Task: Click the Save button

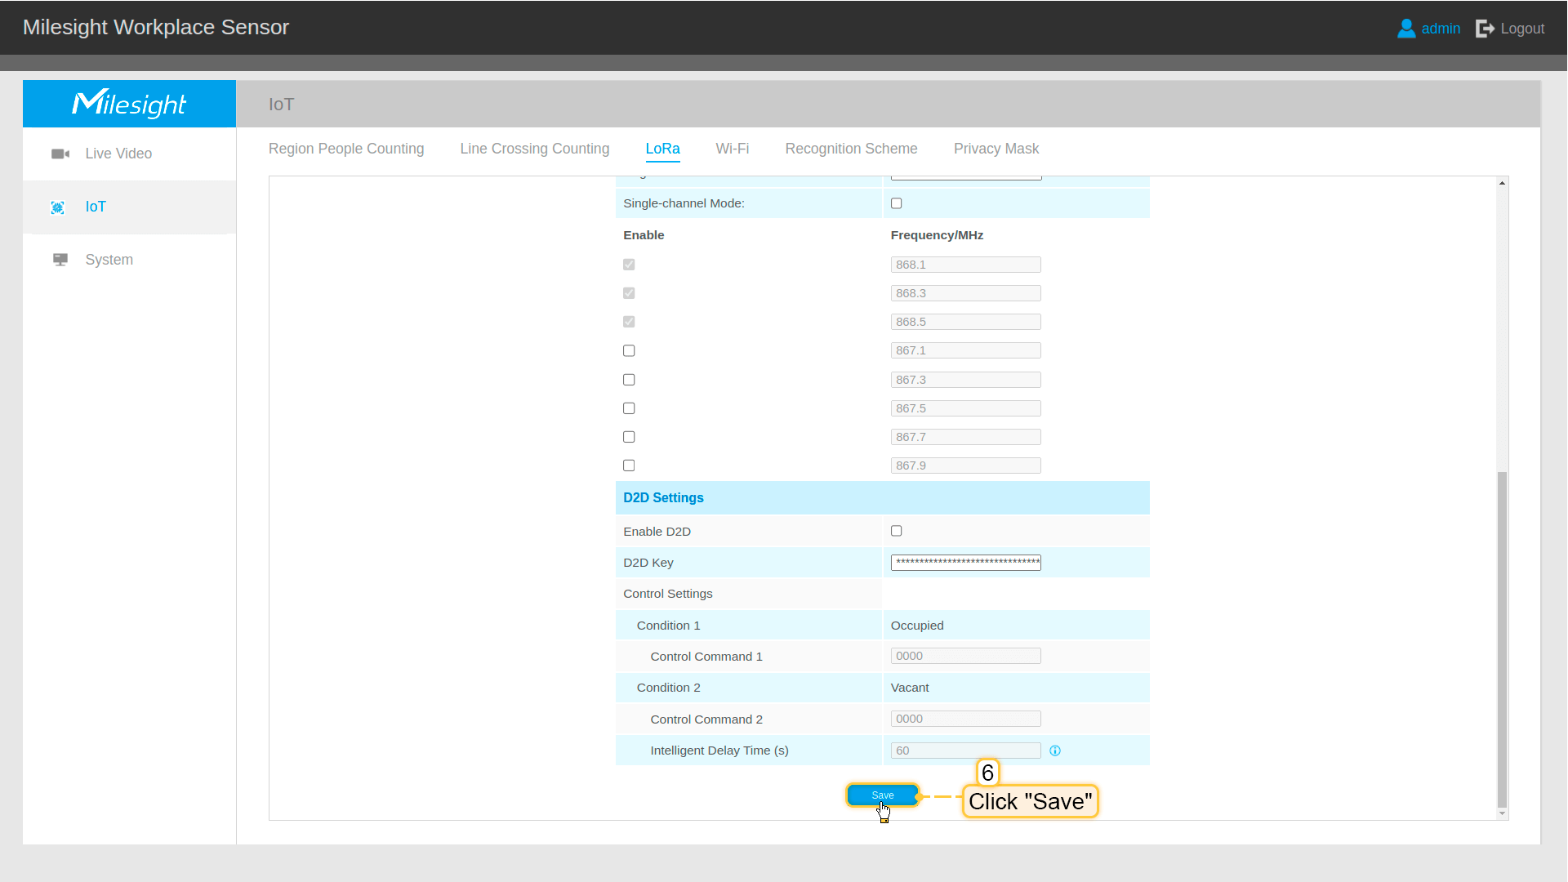Action: (x=882, y=795)
